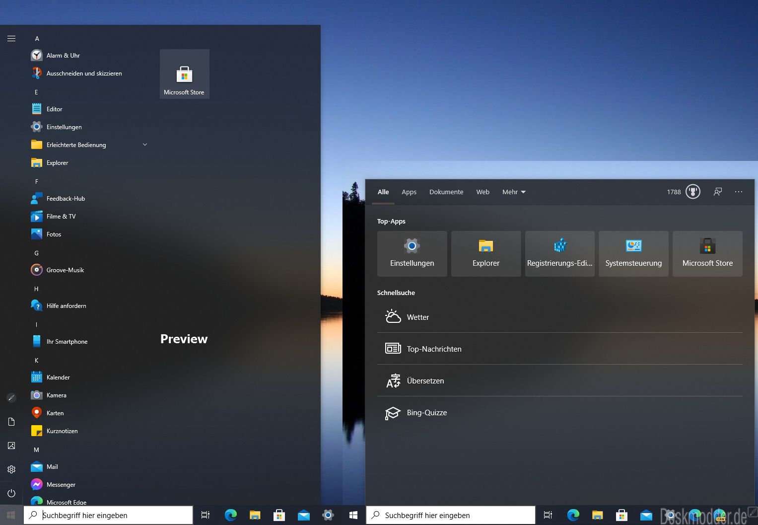The image size is (758, 525).
Task: Open the Documents shortcut in the Start sidebar
Action: point(11,422)
